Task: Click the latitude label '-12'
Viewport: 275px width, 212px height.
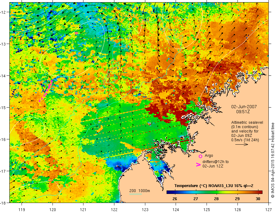Action: click(x=4, y=12)
